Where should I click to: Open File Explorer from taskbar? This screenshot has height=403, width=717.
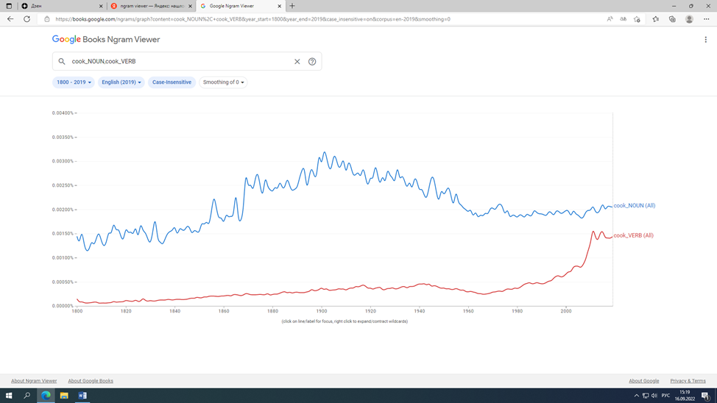pyautogui.click(x=64, y=396)
